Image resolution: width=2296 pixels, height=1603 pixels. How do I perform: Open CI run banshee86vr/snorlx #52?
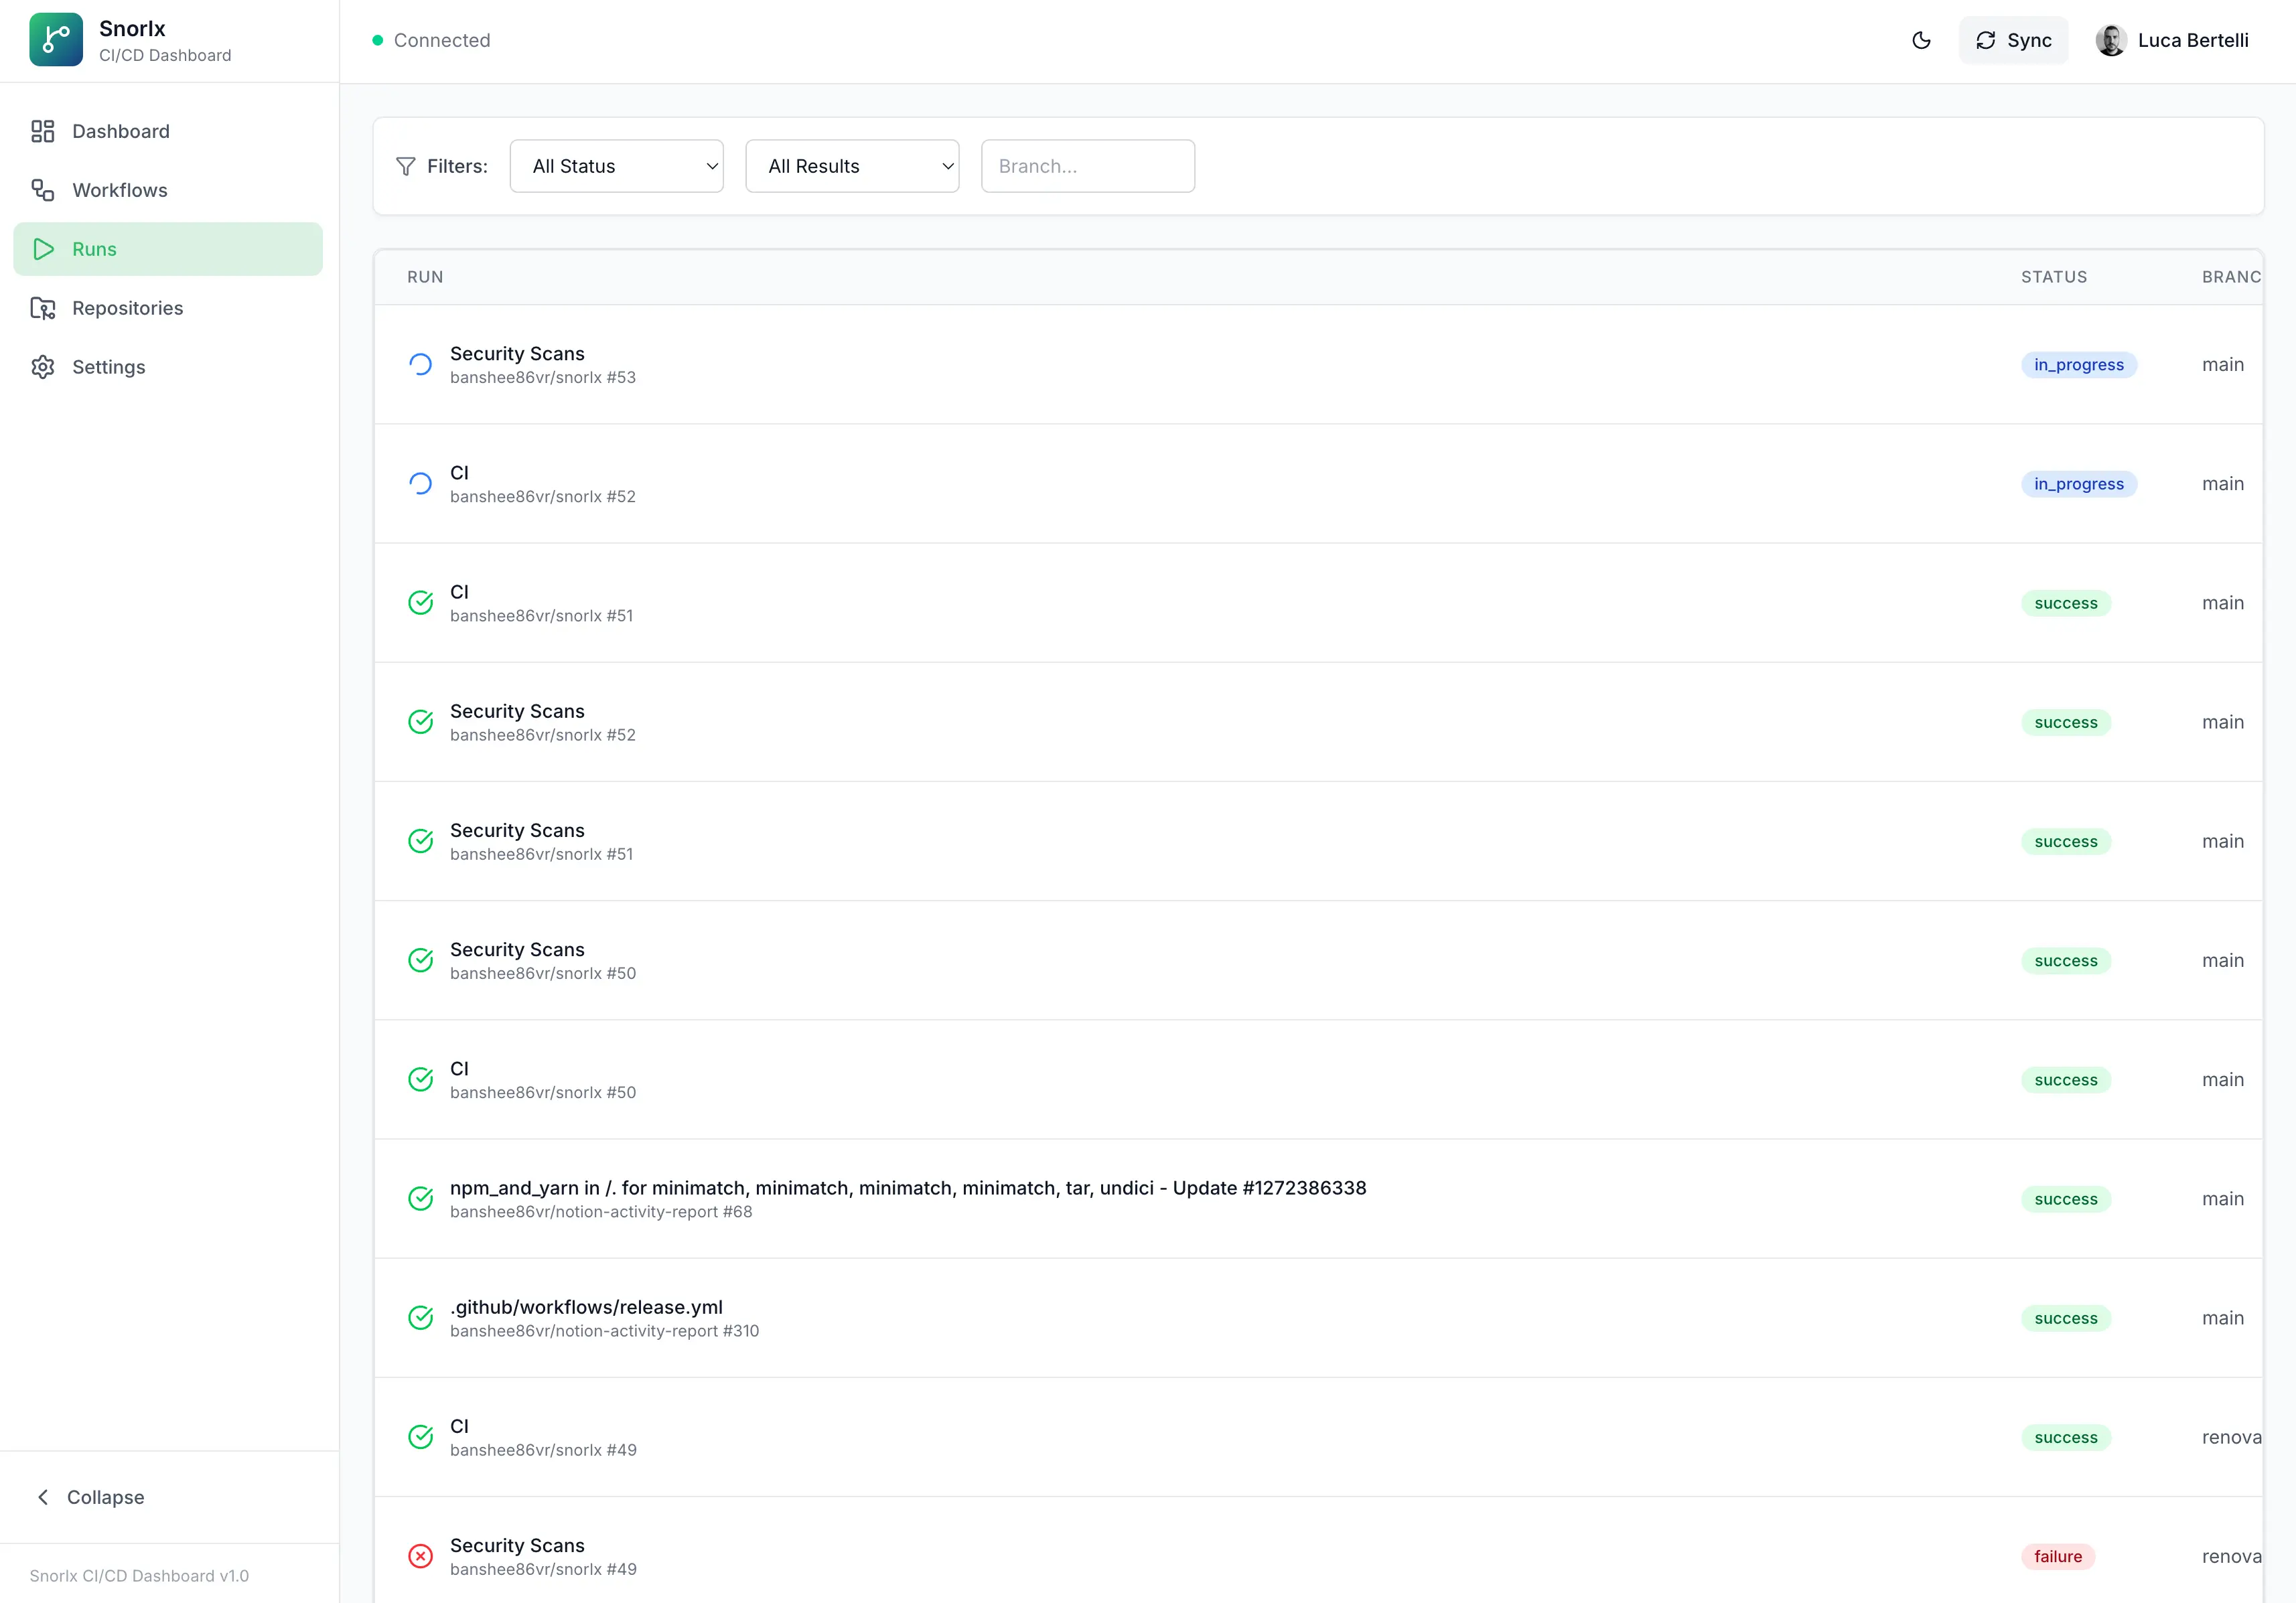(1318, 484)
